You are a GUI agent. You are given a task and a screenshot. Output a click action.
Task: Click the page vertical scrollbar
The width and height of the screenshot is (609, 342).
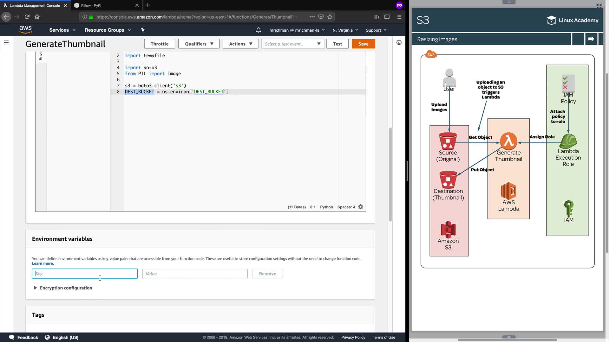[390, 174]
